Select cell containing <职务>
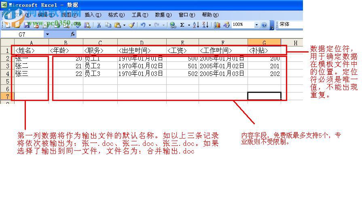 click(x=100, y=50)
